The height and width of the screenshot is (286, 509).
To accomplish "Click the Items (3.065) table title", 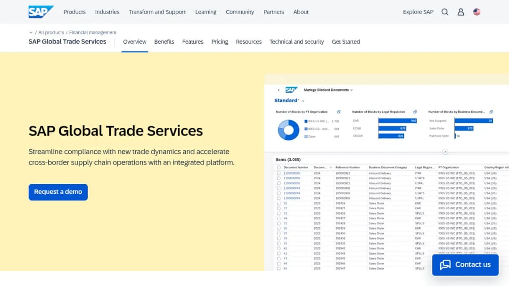I will (288, 159).
